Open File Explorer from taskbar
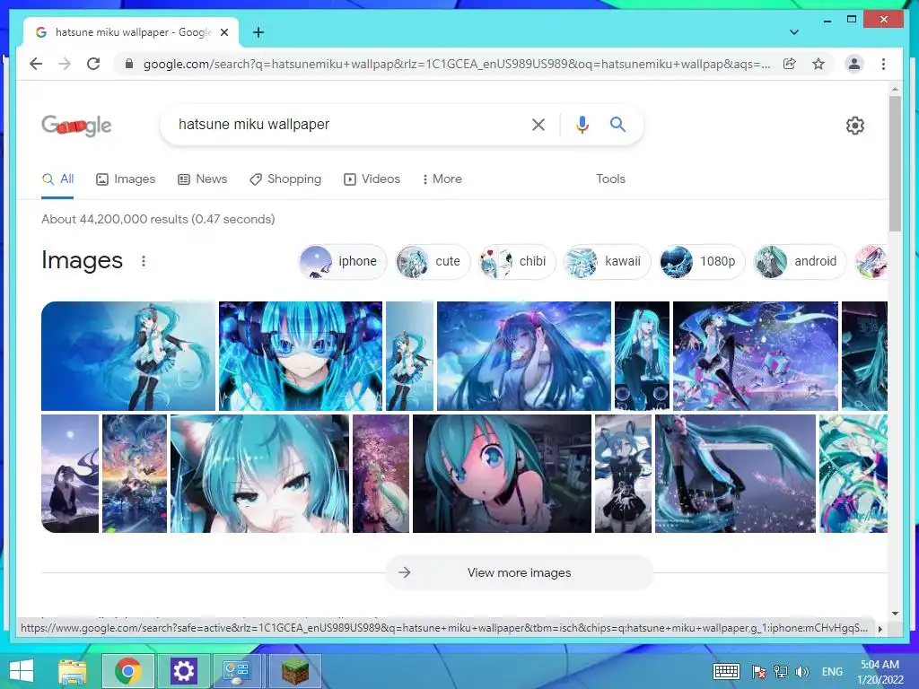Image resolution: width=919 pixels, height=689 pixels. pos(73,671)
